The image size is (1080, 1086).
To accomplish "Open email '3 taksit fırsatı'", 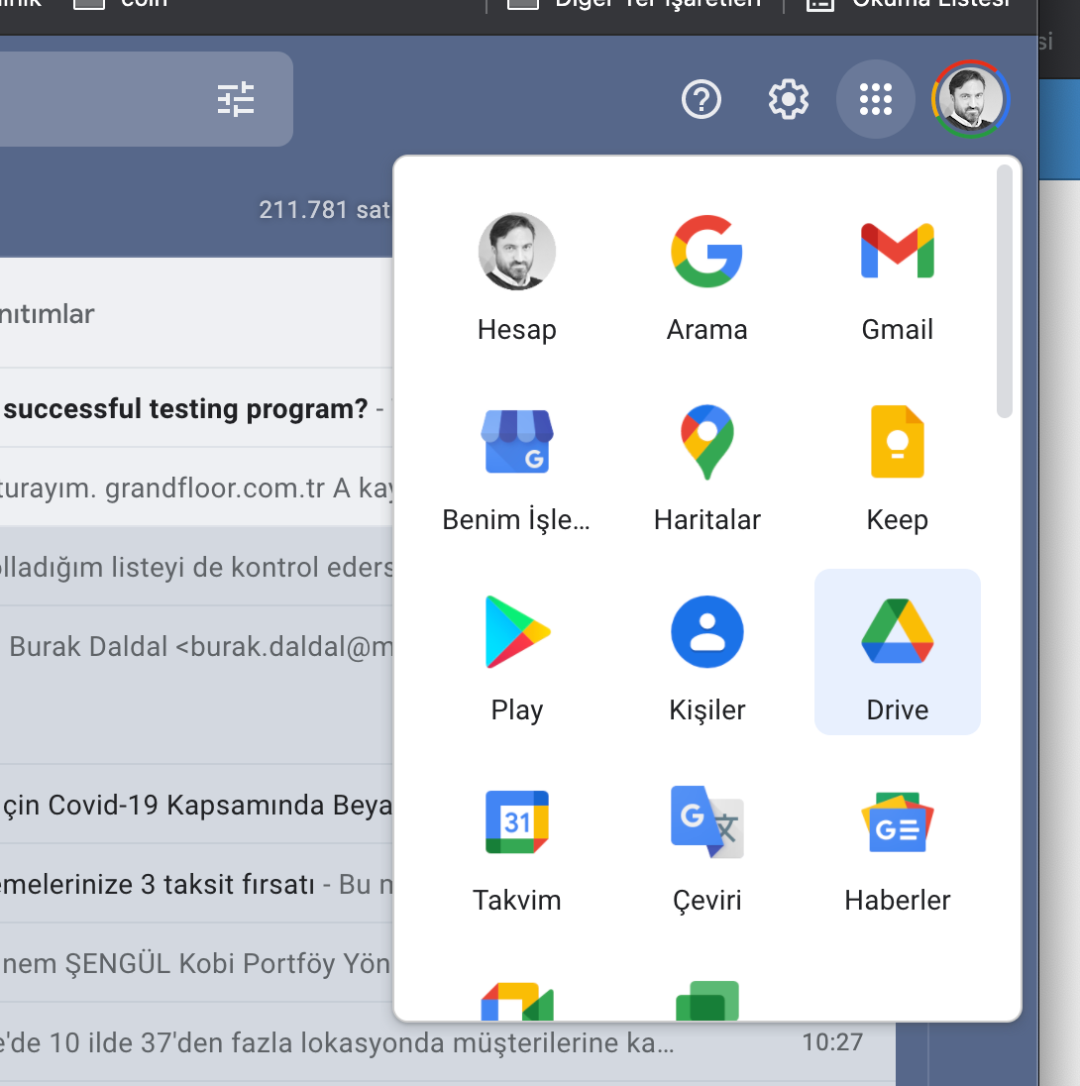I will click(197, 884).
